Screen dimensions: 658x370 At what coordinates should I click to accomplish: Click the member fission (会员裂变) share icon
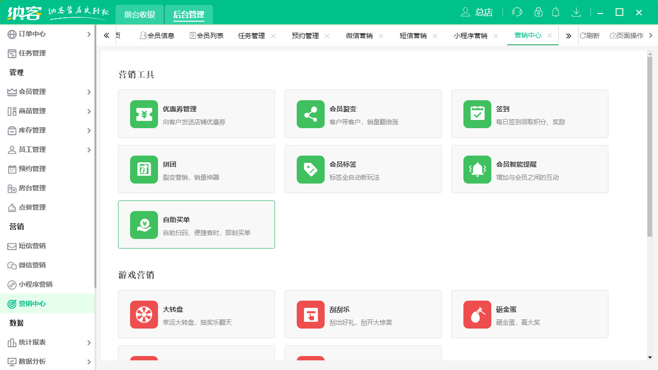coord(311,114)
